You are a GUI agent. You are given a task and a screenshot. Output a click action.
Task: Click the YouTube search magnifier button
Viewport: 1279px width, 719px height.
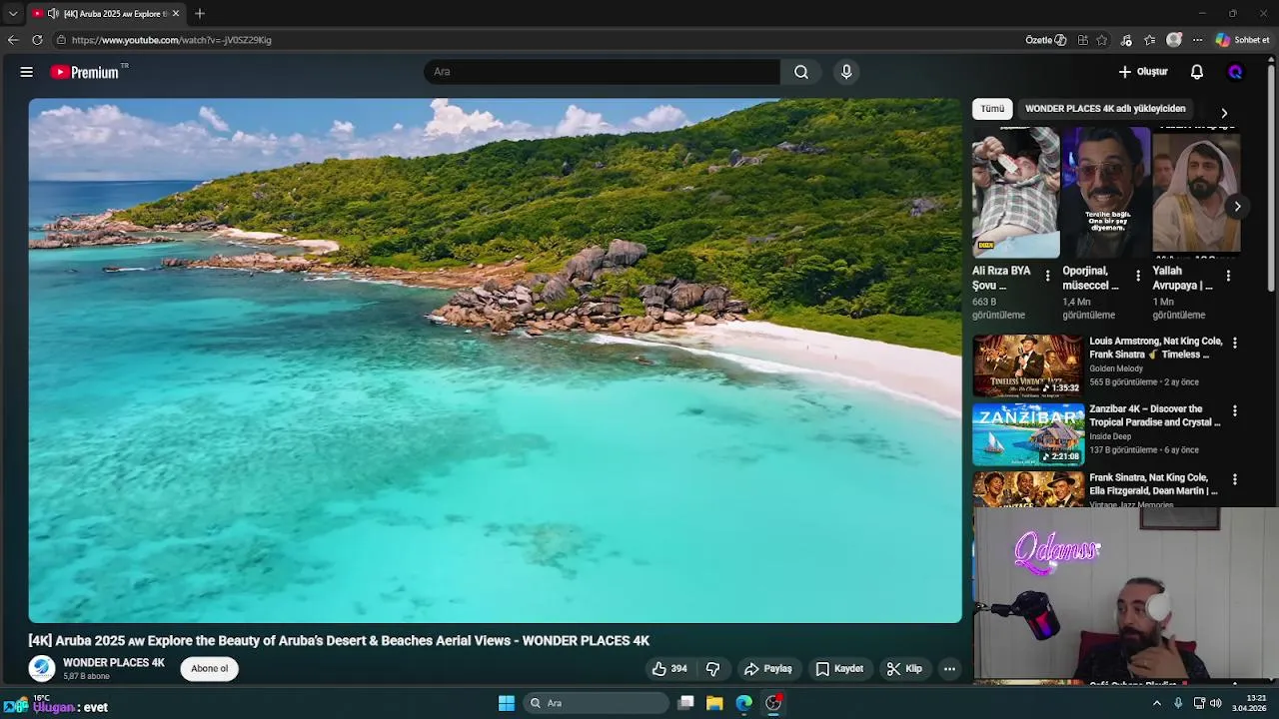(801, 72)
